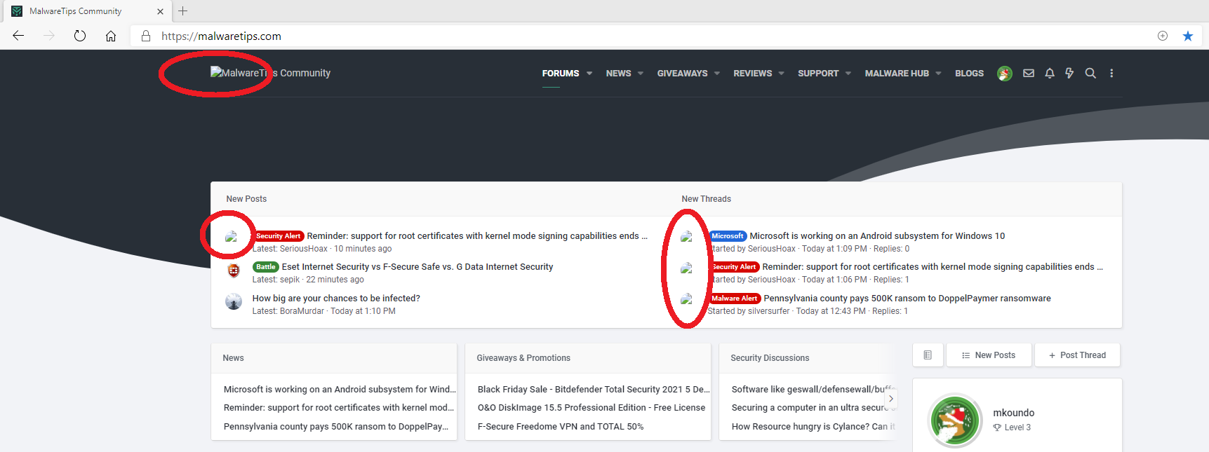Expand the NEWS dropdown arrow

pyautogui.click(x=641, y=73)
